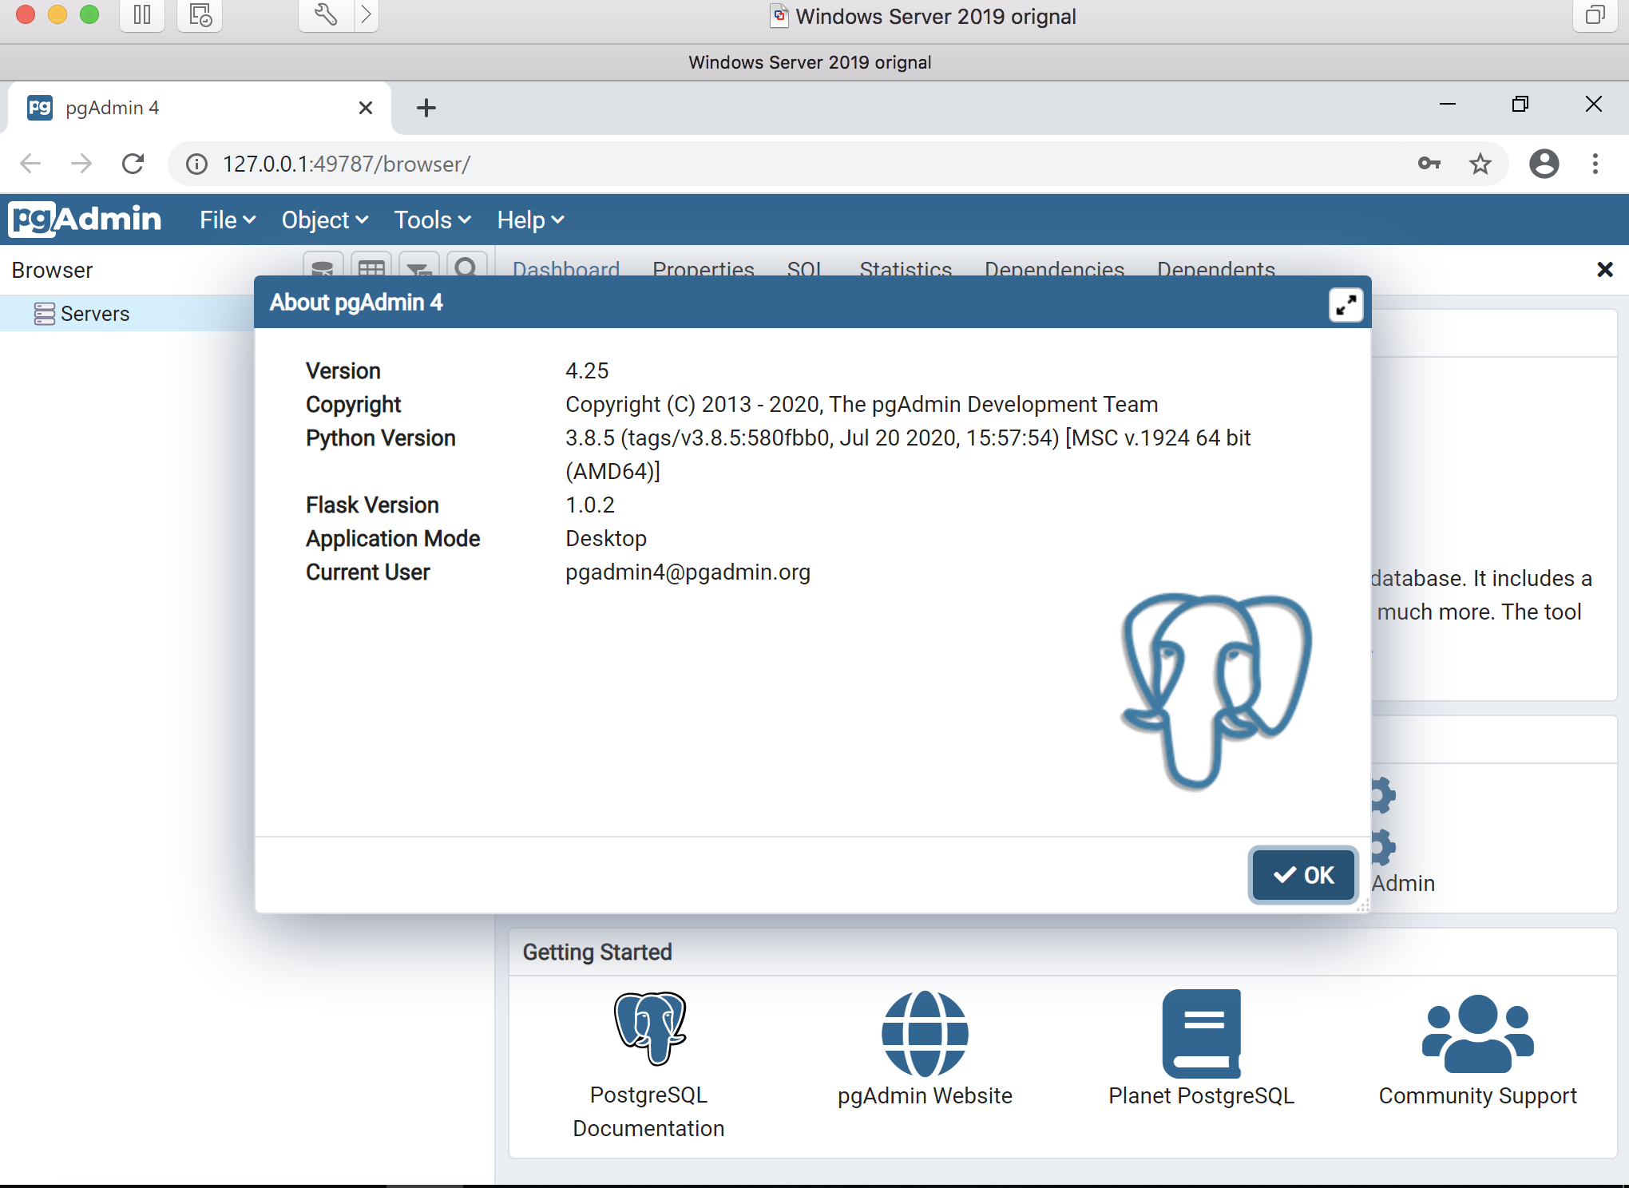Bookmark this page with star icon

[x=1480, y=164]
